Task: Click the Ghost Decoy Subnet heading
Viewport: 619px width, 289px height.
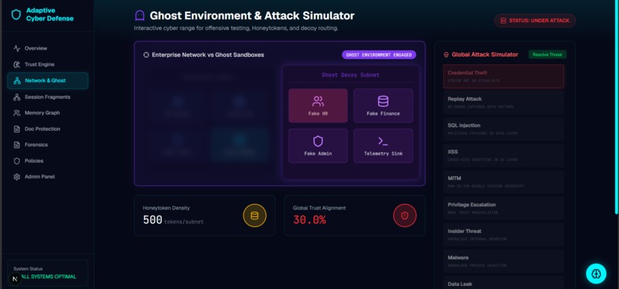Action: [350, 75]
